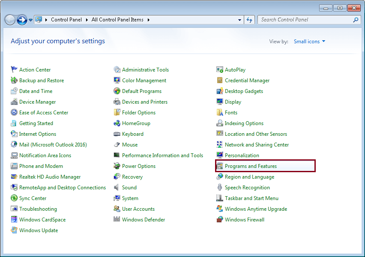Open the Desktop Gadgets link
This screenshot has height=257, width=365.
click(244, 91)
